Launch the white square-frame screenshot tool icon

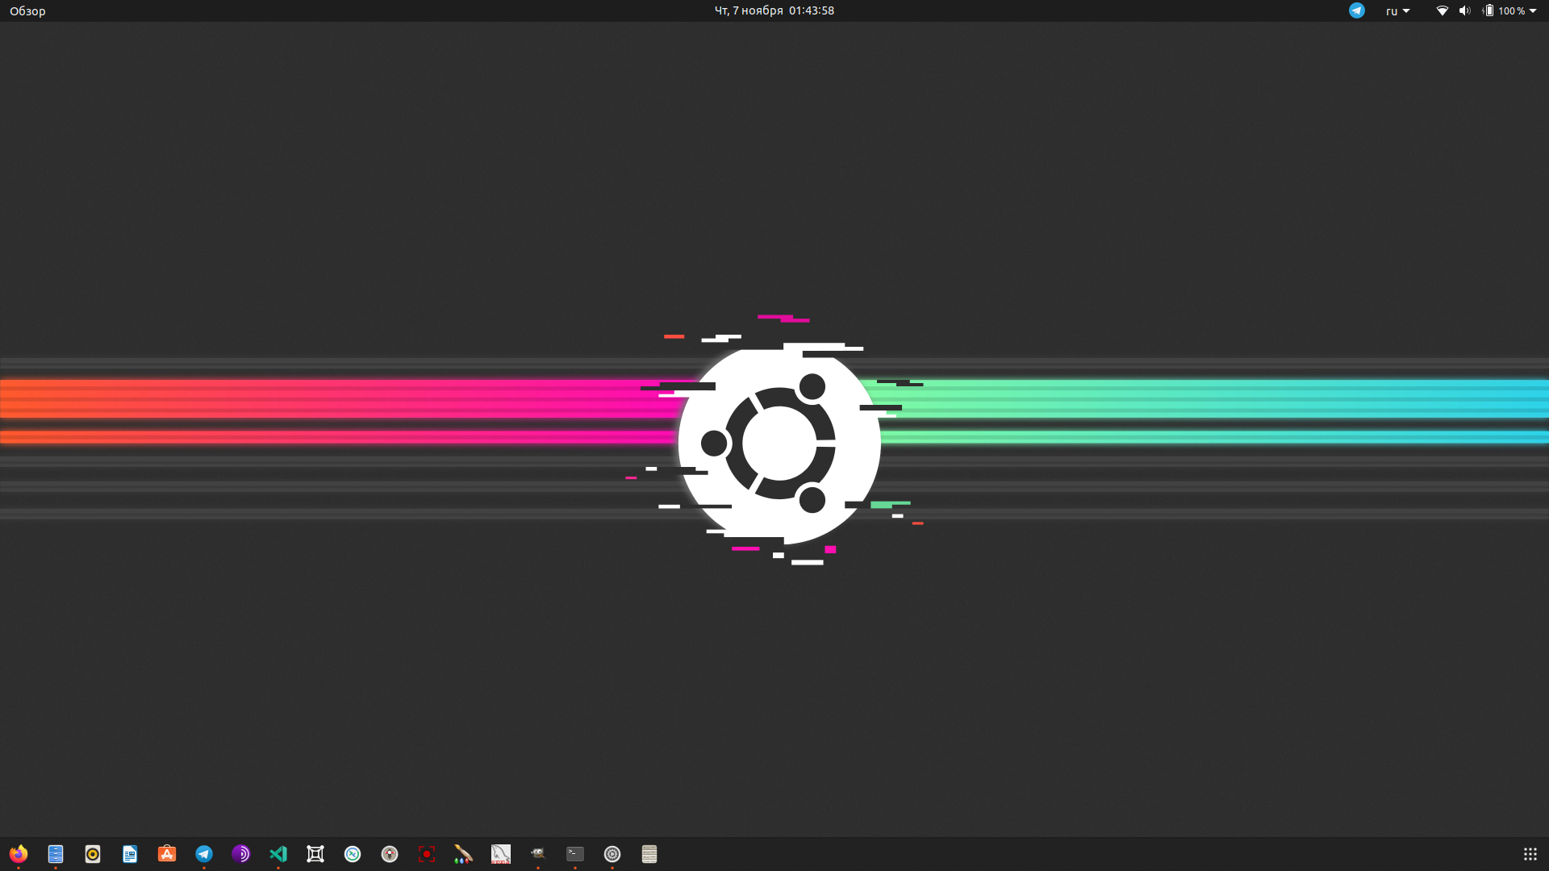pos(315,854)
